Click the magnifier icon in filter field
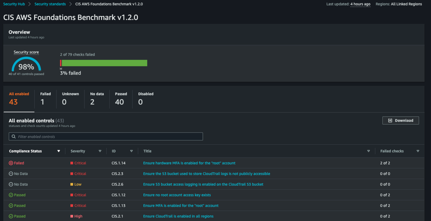This screenshot has width=431, height=221. click(14, 136)
